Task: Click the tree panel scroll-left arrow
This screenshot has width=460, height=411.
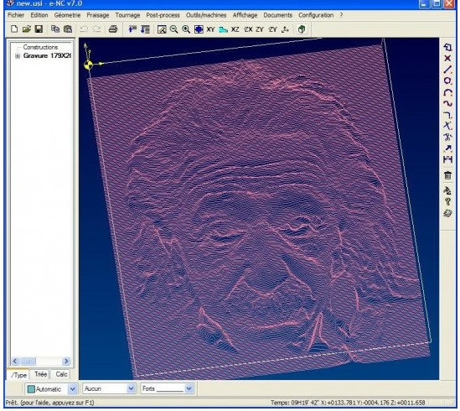Action: tap(15, 361)
